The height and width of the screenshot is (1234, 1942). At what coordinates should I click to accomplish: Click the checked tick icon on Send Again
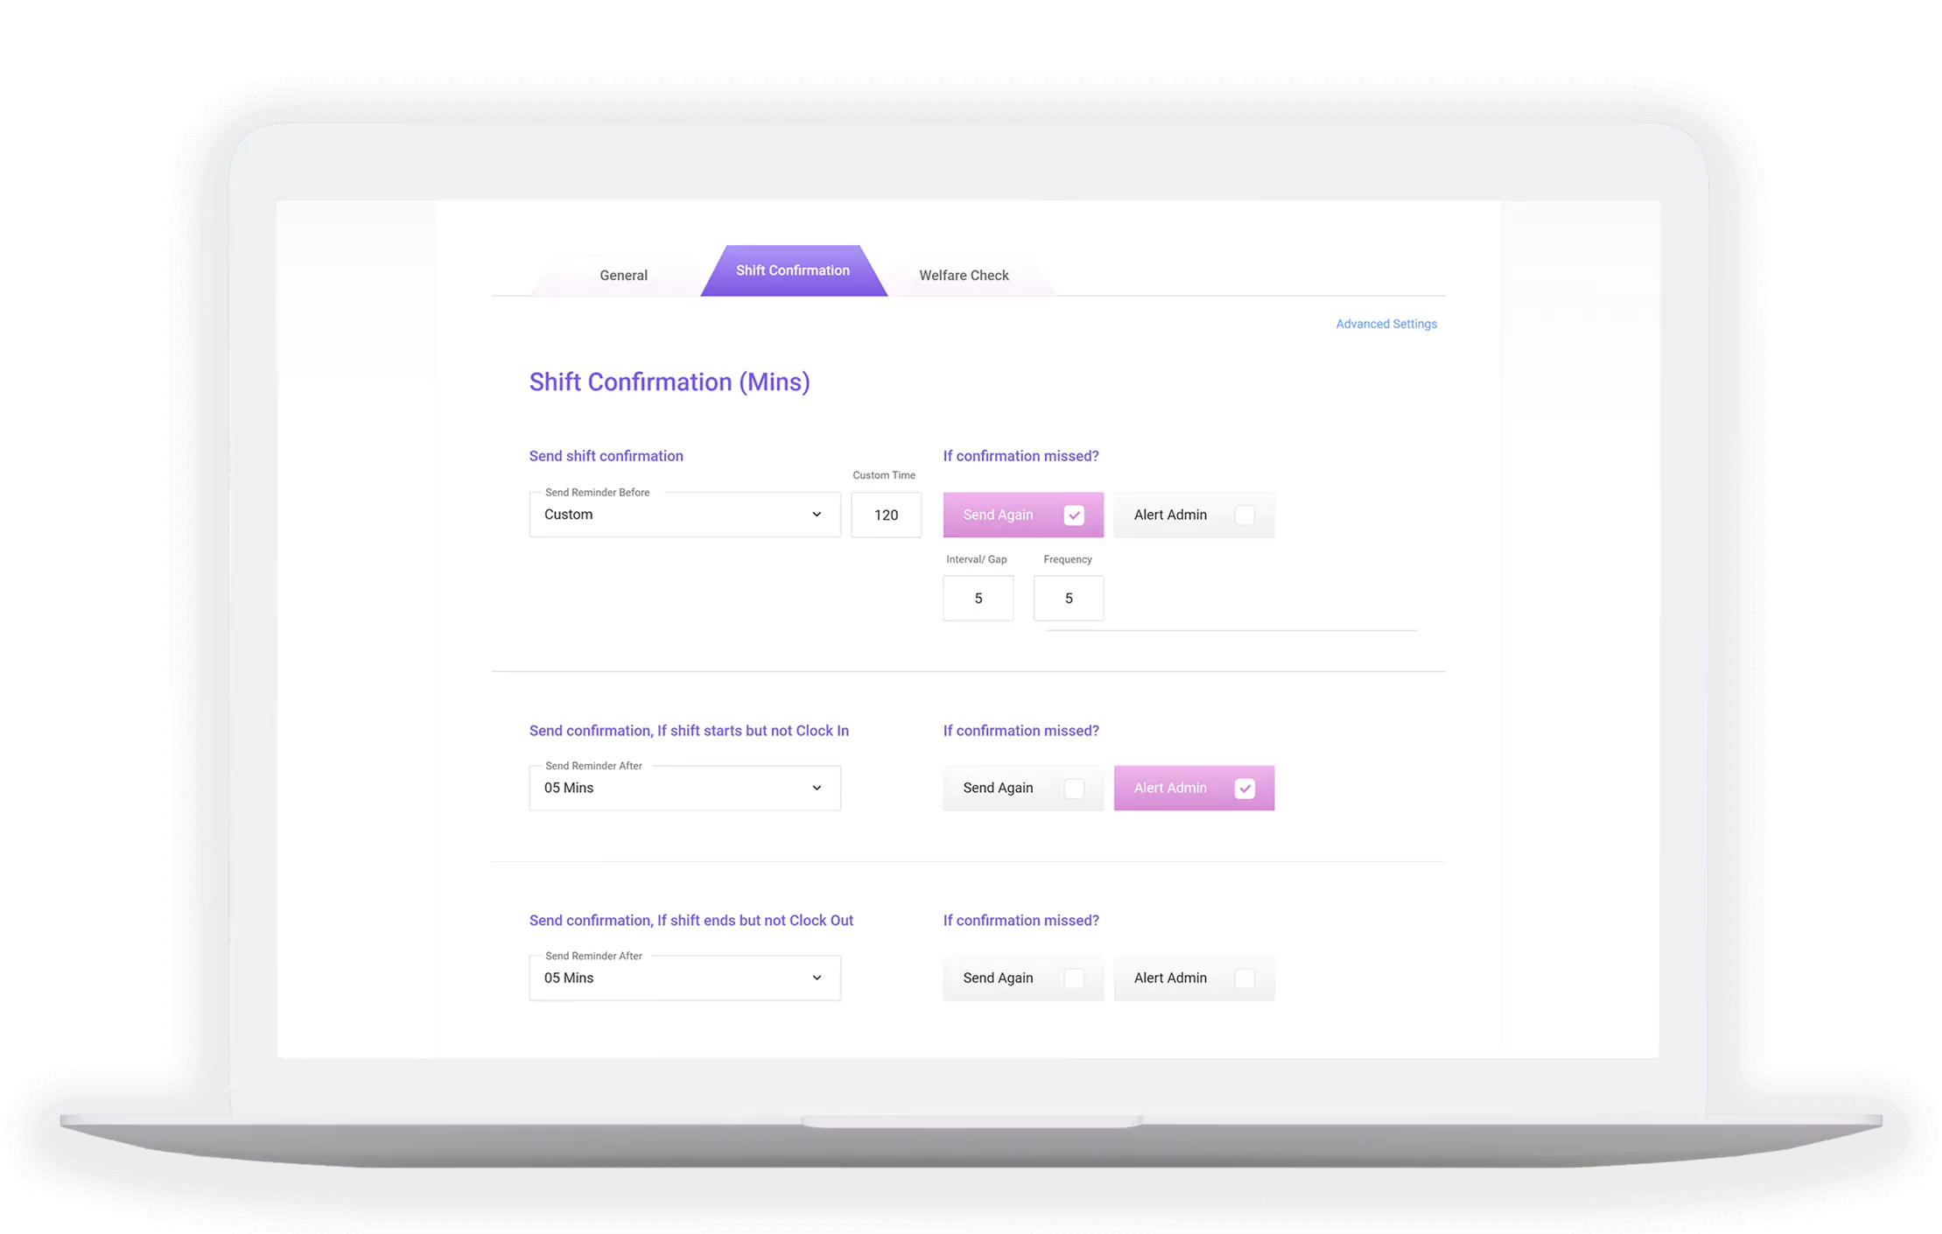(x=1074, y=515)
